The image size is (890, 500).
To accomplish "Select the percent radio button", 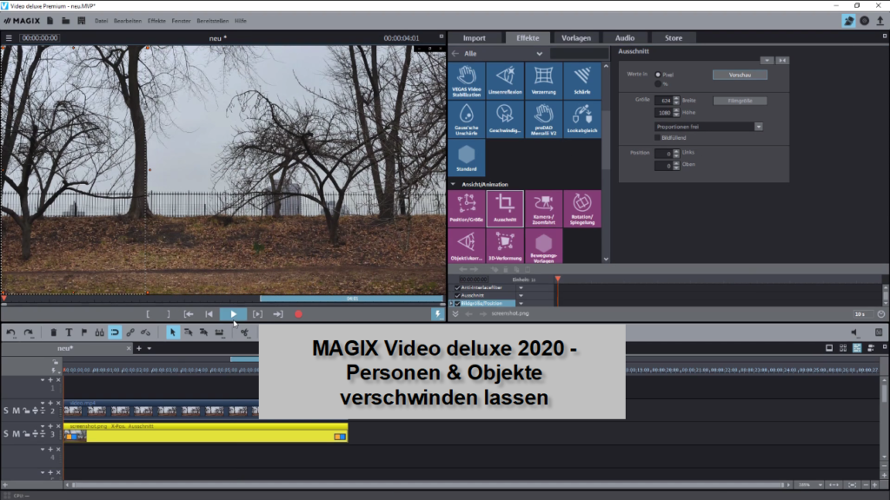I will (658, 84).
